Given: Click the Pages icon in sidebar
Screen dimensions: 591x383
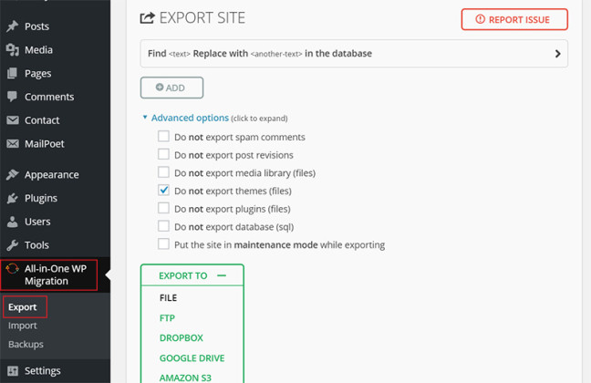Looking at the screenshot, I should 13,73.
